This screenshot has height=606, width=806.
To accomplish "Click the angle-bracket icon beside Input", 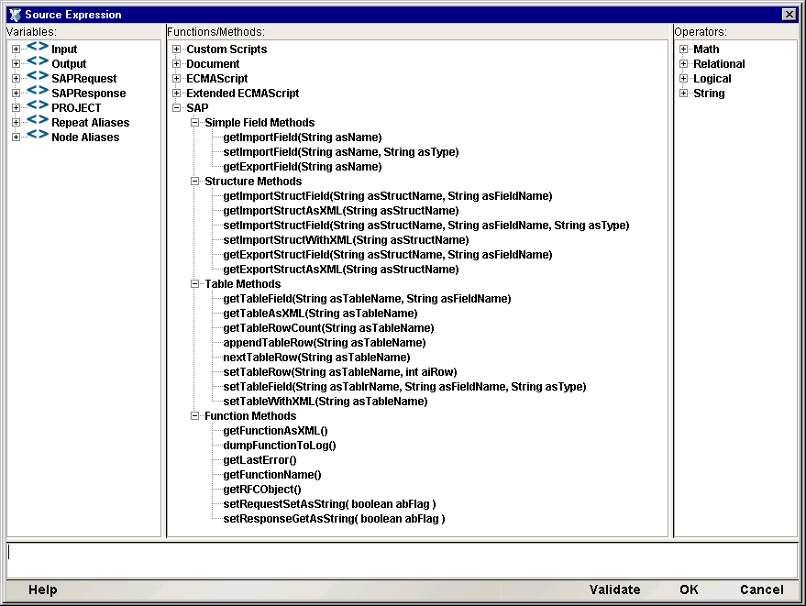I will (38, 47).
